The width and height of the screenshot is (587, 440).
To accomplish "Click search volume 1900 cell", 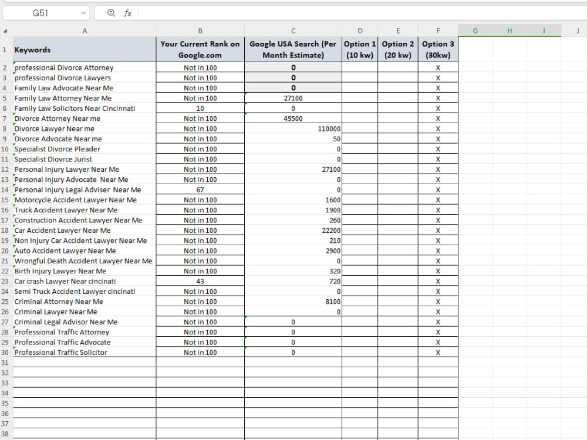I will [x=293, y=210].
